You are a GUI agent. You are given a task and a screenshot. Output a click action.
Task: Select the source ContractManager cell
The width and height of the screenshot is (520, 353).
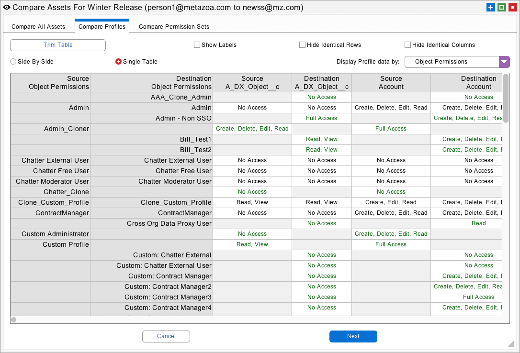pos(50,213)
